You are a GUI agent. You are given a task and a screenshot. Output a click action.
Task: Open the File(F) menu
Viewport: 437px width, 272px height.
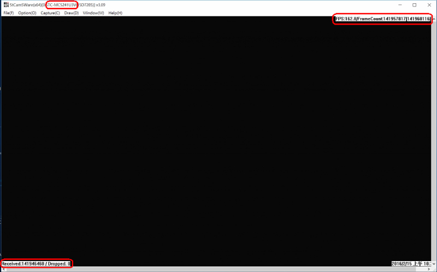pos(8,13)
